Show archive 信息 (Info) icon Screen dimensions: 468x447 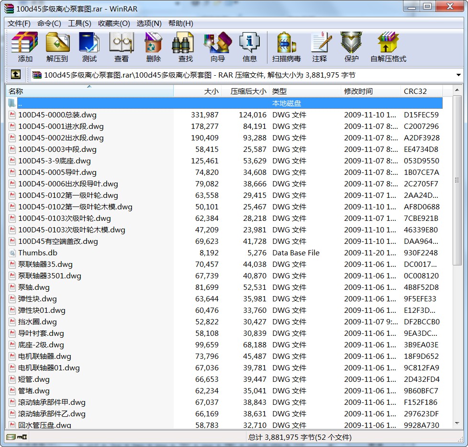tap(250, 43)
